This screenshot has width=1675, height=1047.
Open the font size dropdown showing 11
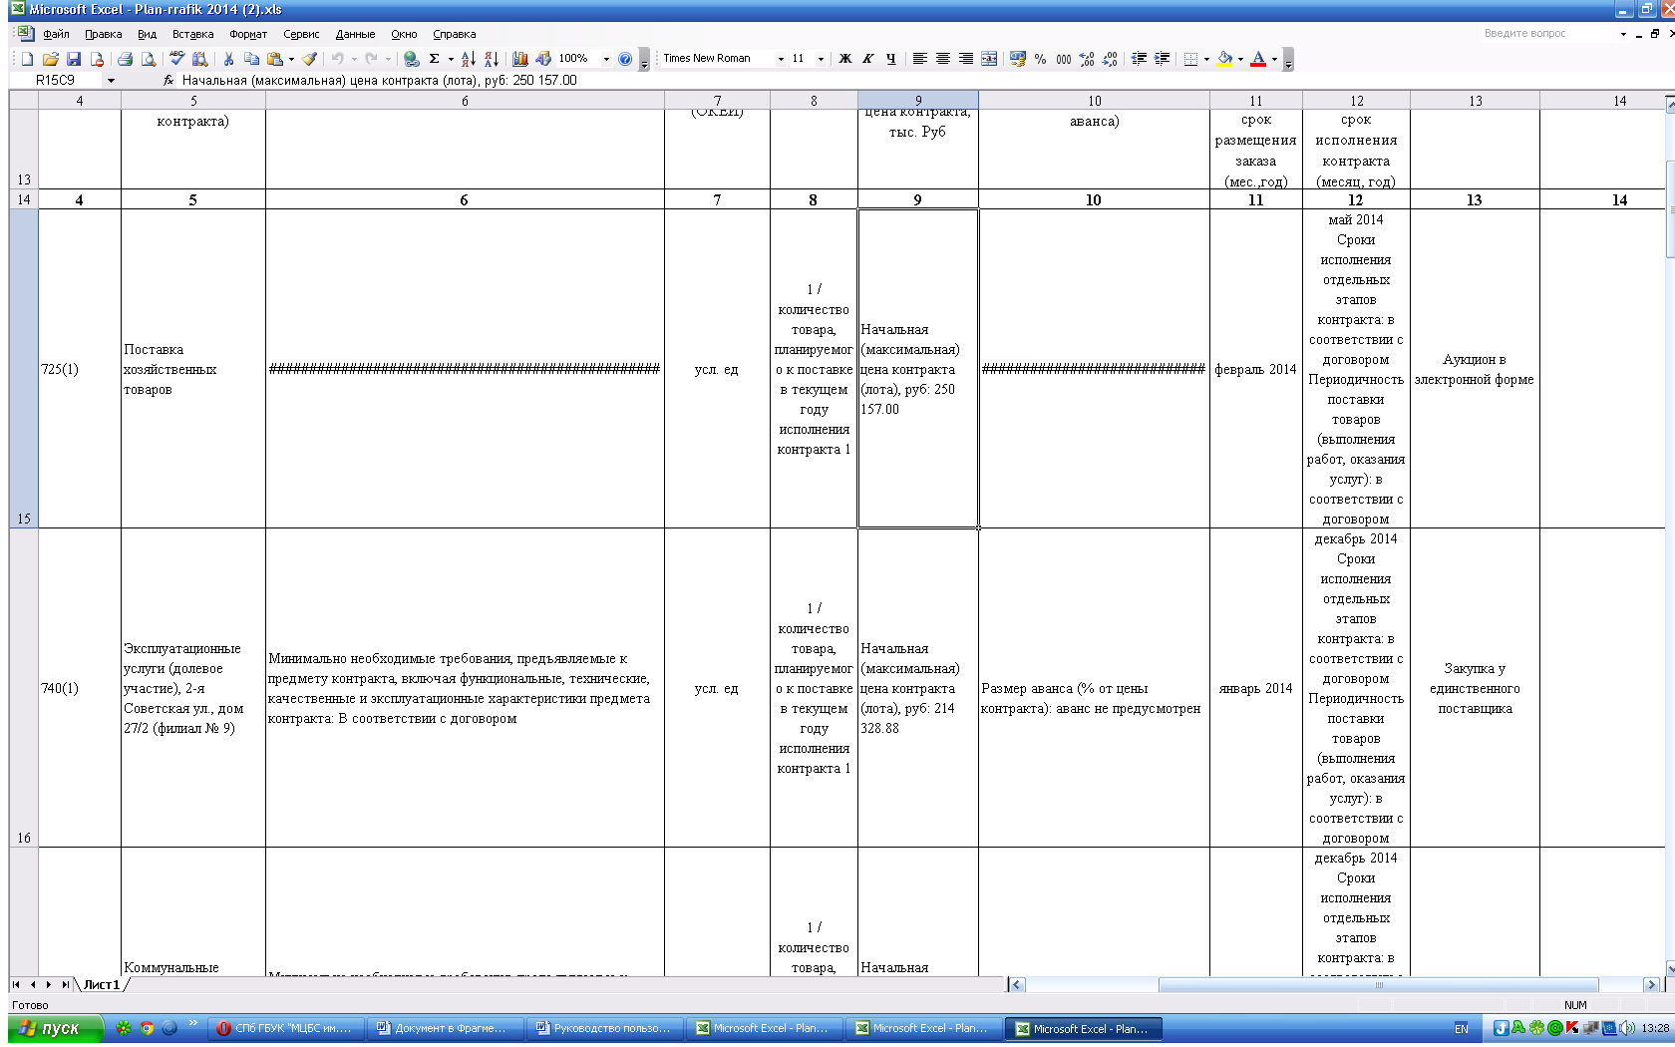pos(821,59)
